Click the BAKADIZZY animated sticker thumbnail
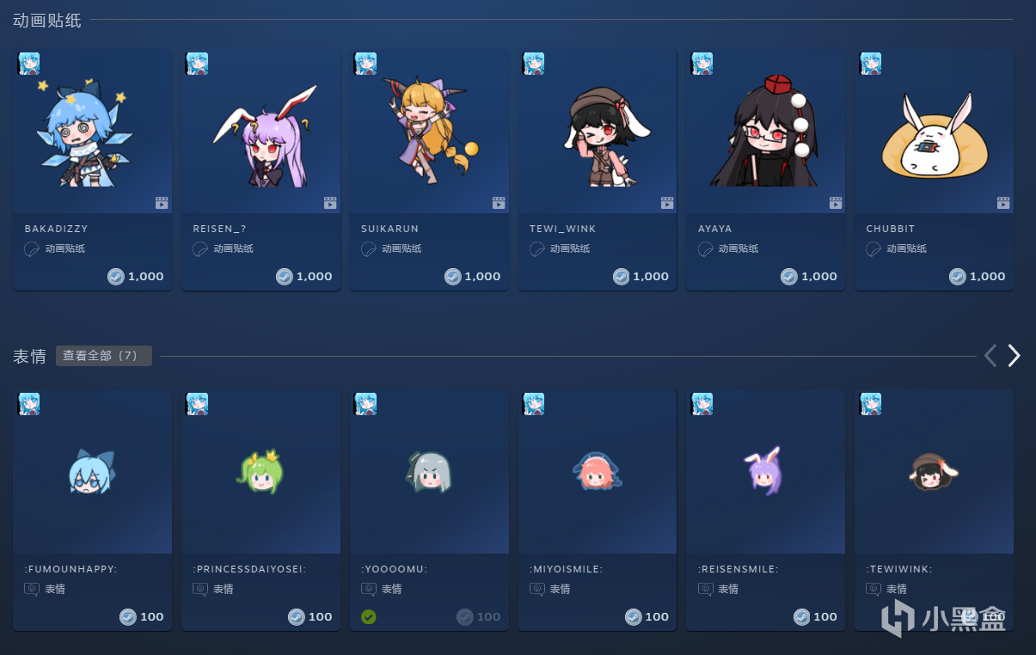Screen dimensions: 1036x655 [x=92, y=132]
